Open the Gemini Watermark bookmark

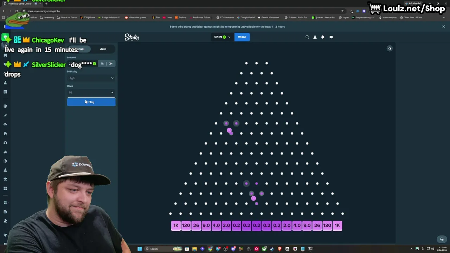click(269, 17)
